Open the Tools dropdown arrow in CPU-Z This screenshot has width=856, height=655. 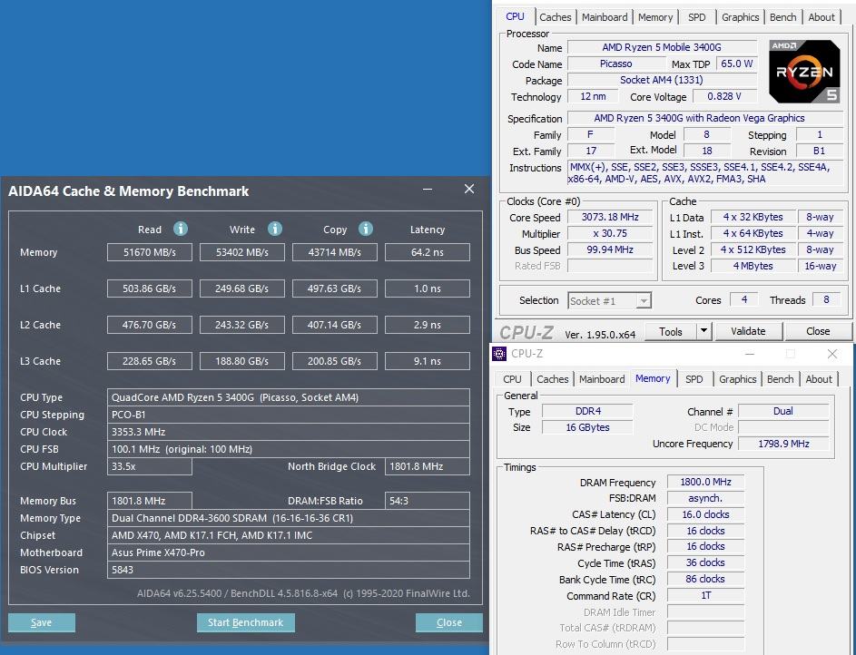click(703, 331)
